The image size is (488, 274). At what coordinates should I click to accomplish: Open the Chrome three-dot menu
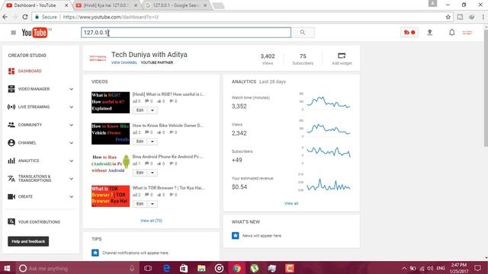click(483, 17)
